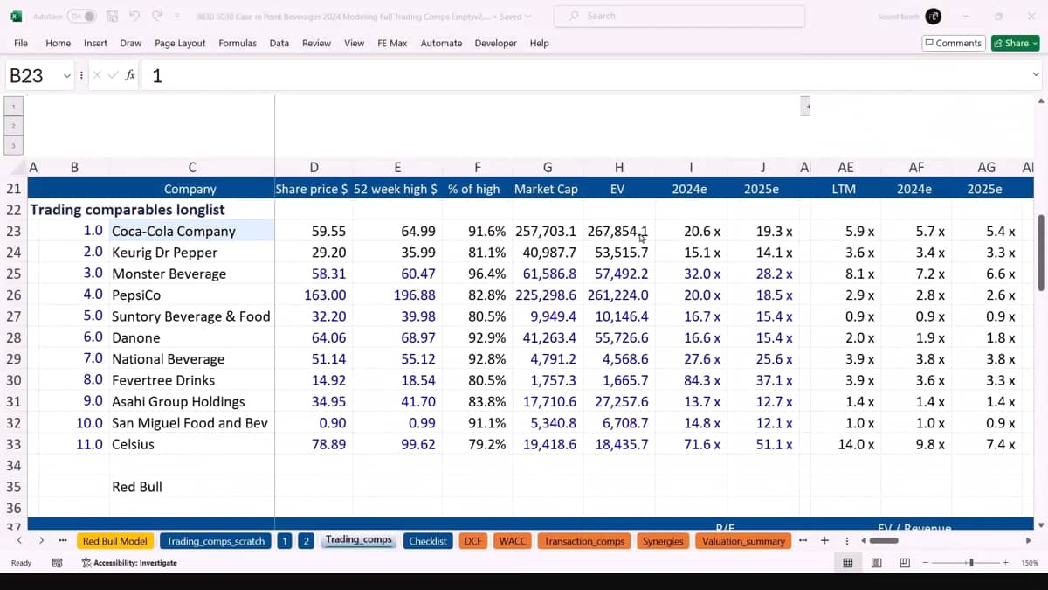Select column H header

619,167
